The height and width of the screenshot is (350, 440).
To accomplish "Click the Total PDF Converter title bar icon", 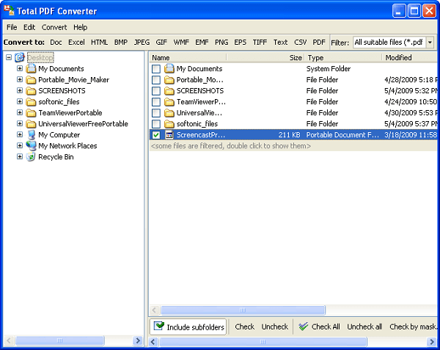I will 9,10.
